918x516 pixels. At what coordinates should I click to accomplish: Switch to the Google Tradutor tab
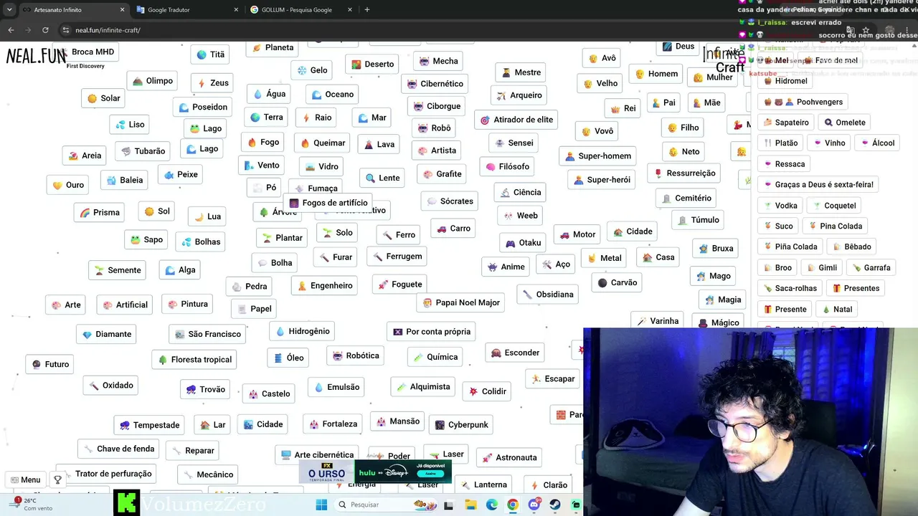click(187, 10)
